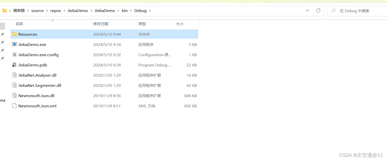This screenshot has height=160, width=387.
Task: Sort files by the 名称 column
Action: 19,24
